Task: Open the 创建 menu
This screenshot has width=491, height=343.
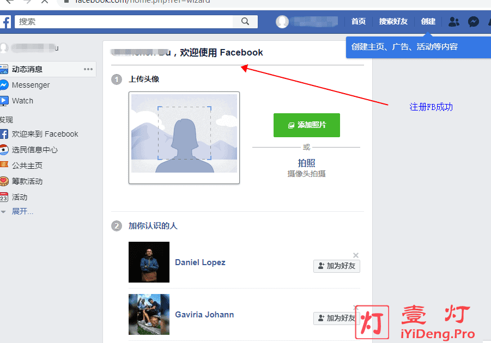Action: click(x=428, y=22)
